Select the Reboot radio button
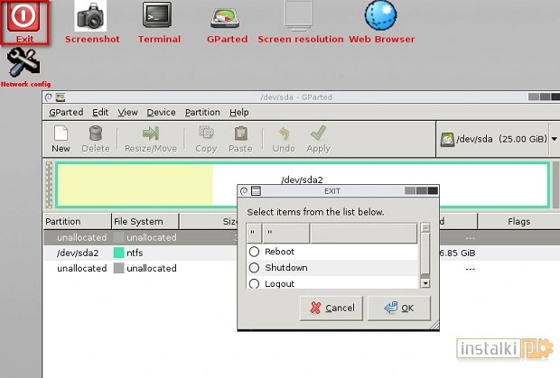 tap(254, 252)
